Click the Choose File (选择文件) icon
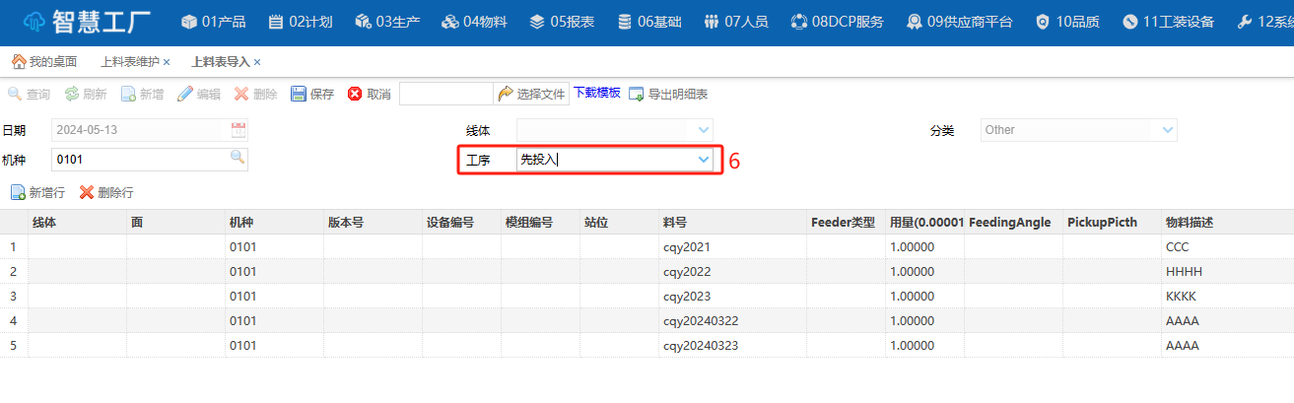The height and width of the screenshot is (403, 1294). click(506, 95)
